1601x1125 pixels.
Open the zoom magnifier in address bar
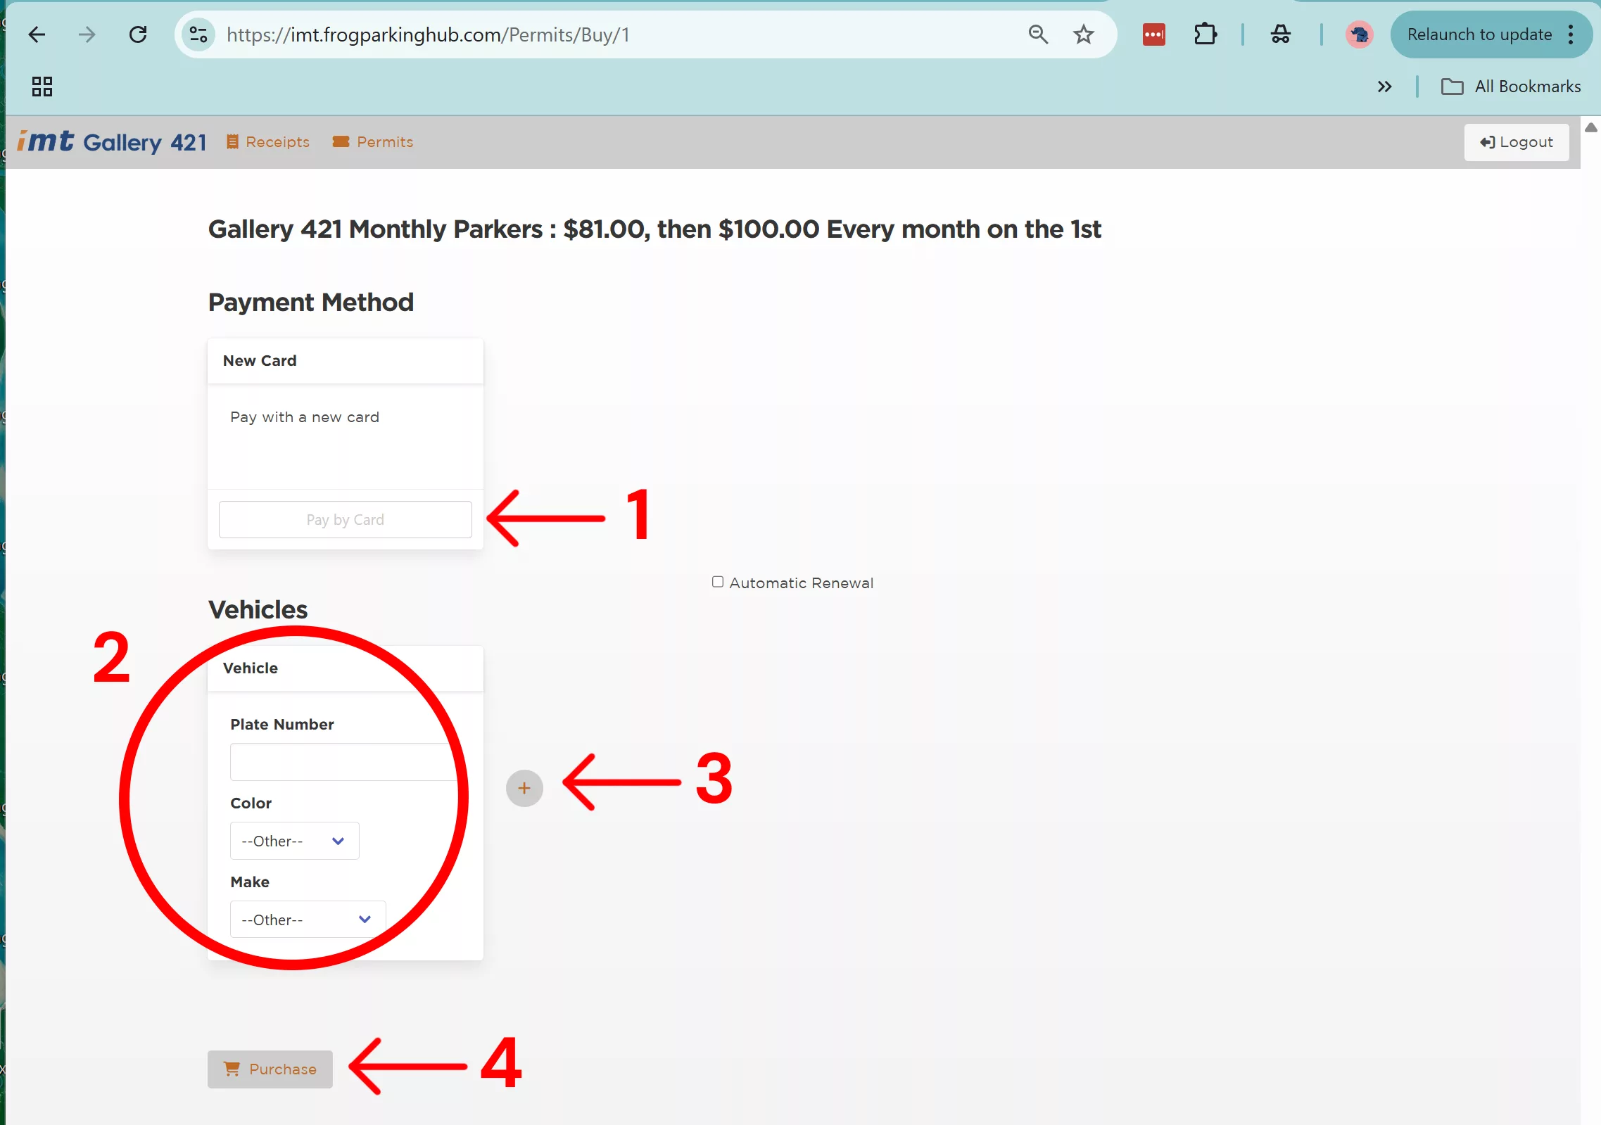(x=1038, y=34)
